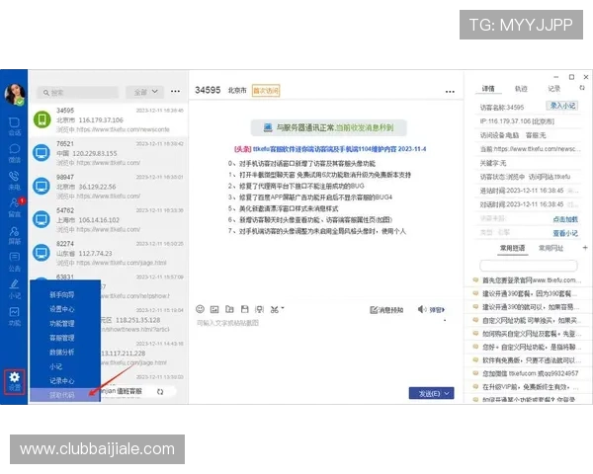Image resolution: width=593 pixels, height=474 pixels.
Task: Click the 发送(E) send button
Action: (x=429, y=393)
